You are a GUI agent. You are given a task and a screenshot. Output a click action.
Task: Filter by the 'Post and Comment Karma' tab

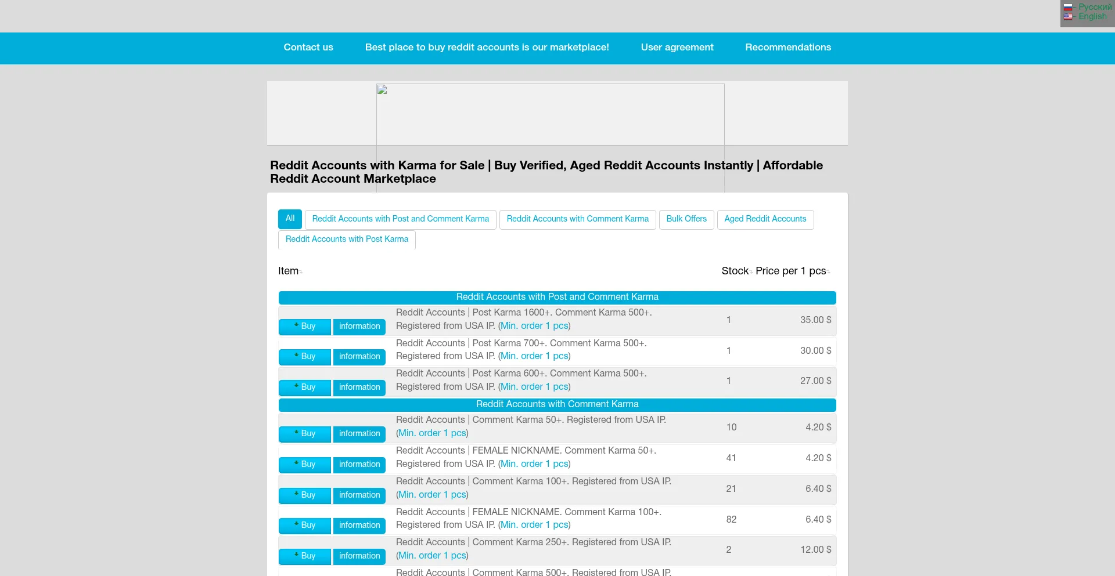401,219
